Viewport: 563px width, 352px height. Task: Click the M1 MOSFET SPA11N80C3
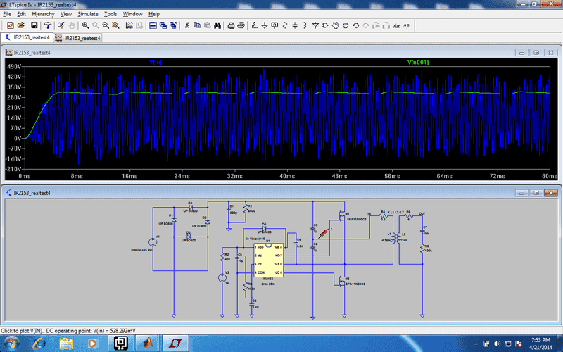tap(342, 215)
